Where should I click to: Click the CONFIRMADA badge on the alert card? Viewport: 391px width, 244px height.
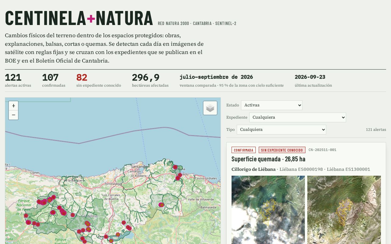pos(244,150)
